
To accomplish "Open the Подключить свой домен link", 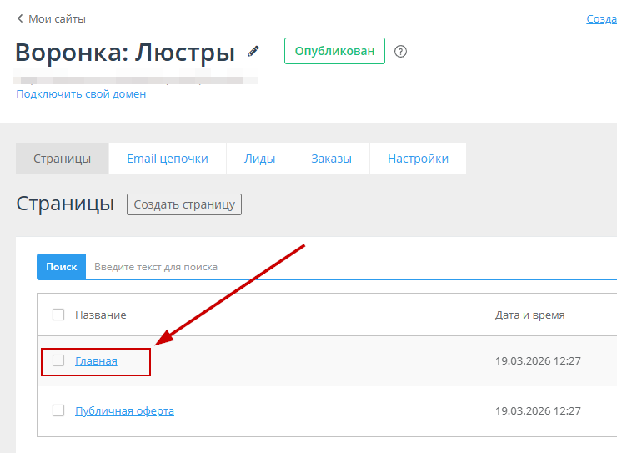I will click(x=81, y=94).
